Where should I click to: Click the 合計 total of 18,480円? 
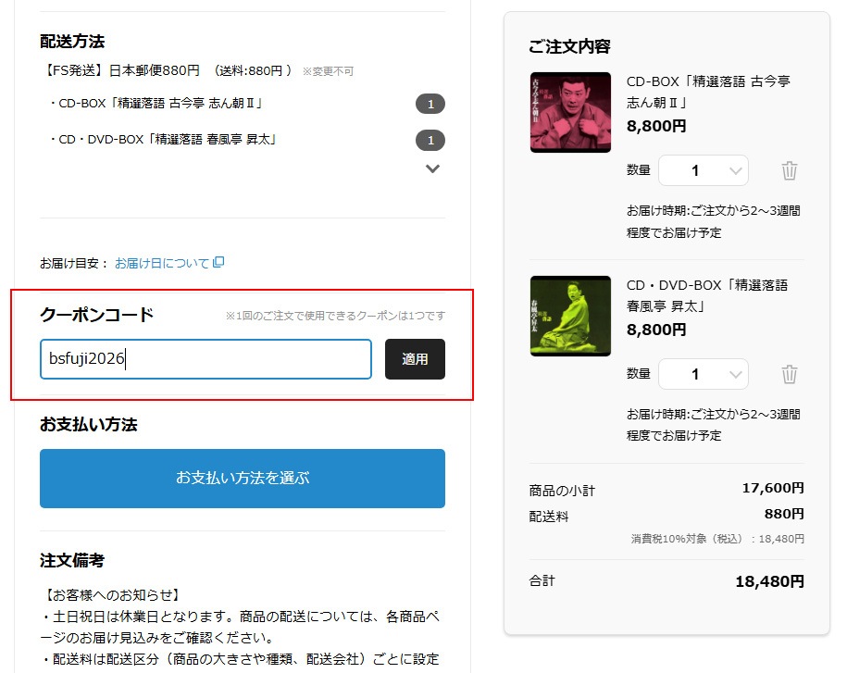(x=769, y=581)
